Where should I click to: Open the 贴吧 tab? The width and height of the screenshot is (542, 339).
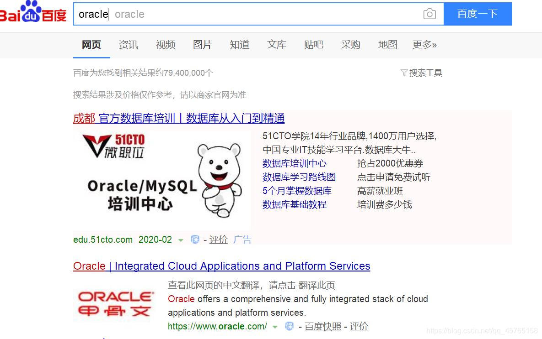313,45
